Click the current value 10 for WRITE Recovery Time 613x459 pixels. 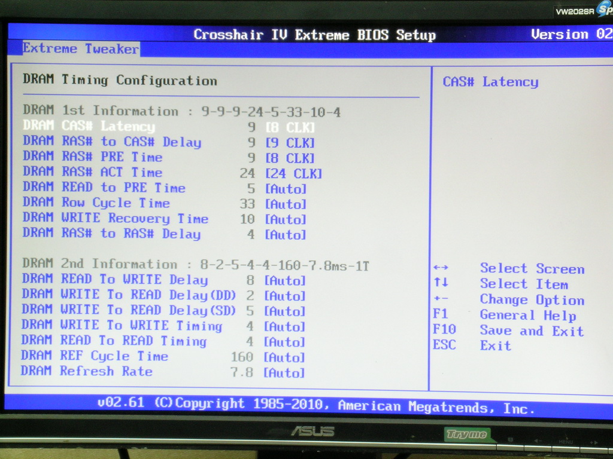coord(247,219)
